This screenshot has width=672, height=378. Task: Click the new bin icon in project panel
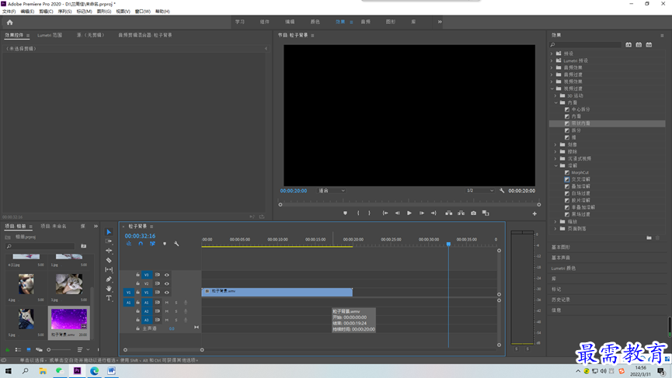pos(84,246)
